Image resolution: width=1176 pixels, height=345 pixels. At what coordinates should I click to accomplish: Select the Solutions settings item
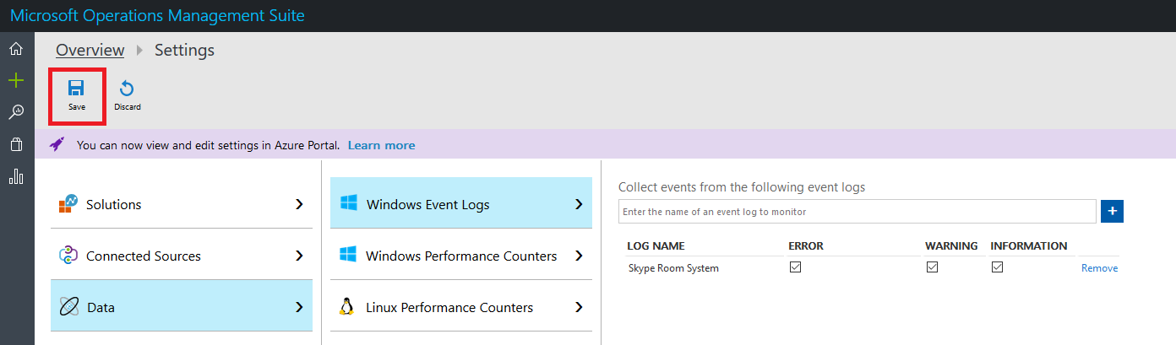coord(182,203)
